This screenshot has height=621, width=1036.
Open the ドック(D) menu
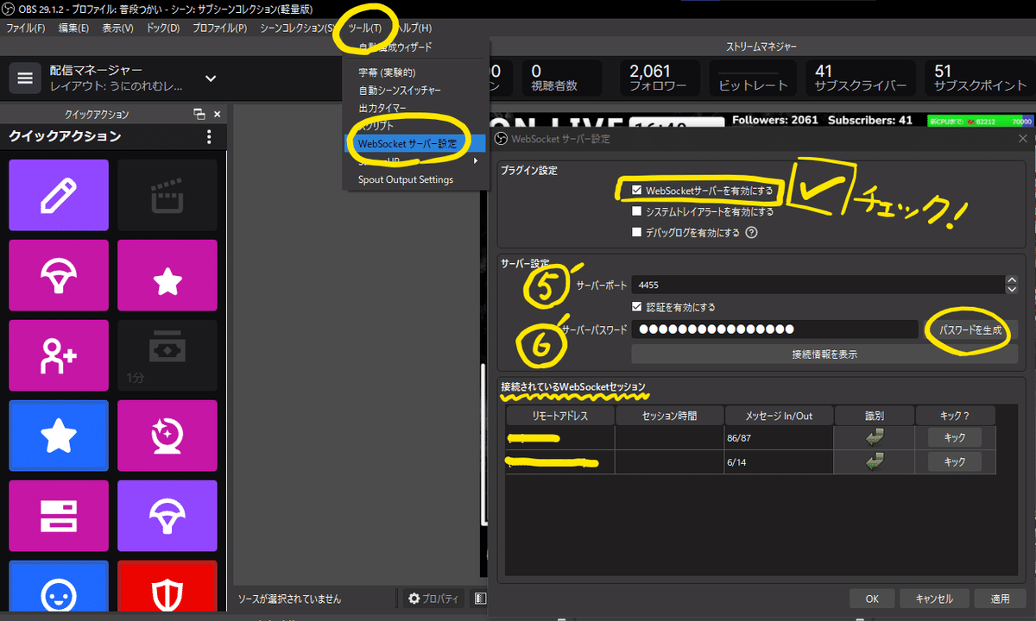[x=163, y=28]
